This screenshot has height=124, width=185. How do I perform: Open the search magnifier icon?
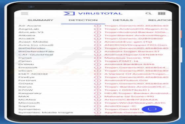click(148, 14)
